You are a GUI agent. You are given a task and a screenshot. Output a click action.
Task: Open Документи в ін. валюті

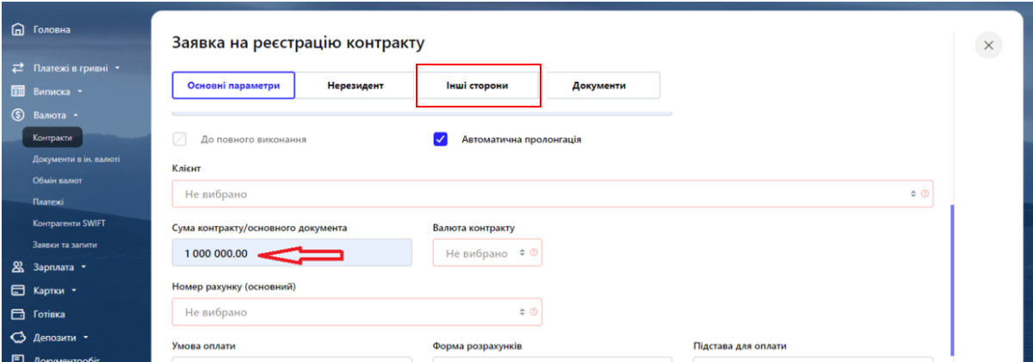(x=77, y=159)
